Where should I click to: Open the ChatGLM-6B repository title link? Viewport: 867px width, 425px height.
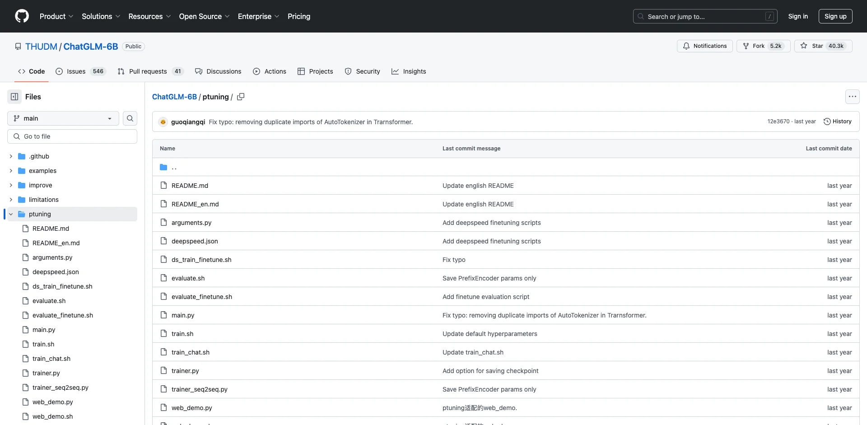[x=91, y=47]
